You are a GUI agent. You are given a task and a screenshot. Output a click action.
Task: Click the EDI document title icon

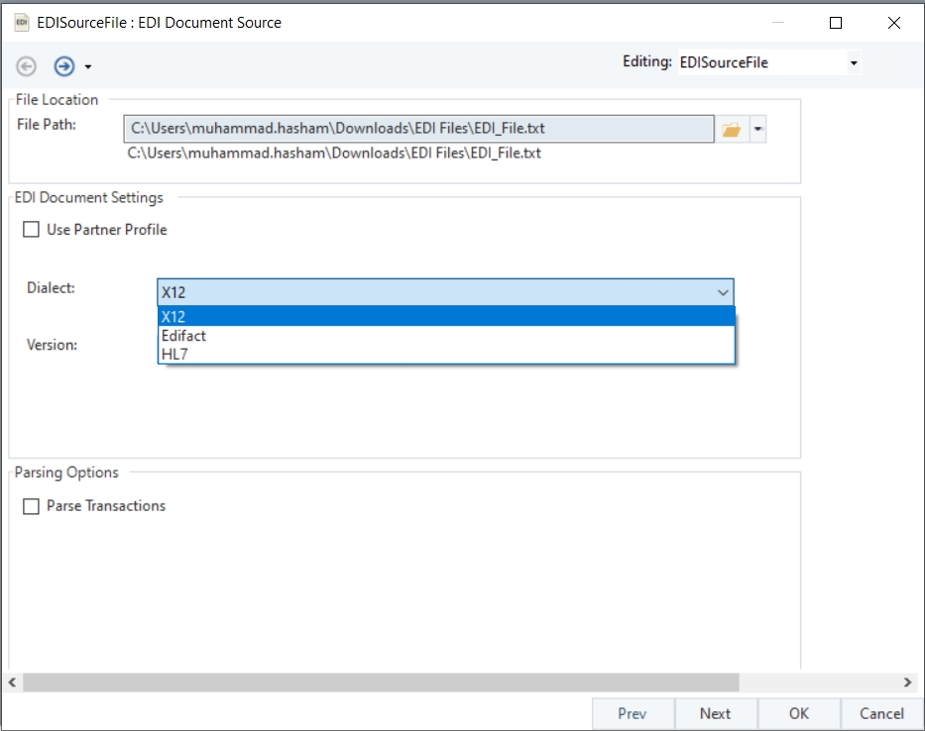tap(21, 23)
